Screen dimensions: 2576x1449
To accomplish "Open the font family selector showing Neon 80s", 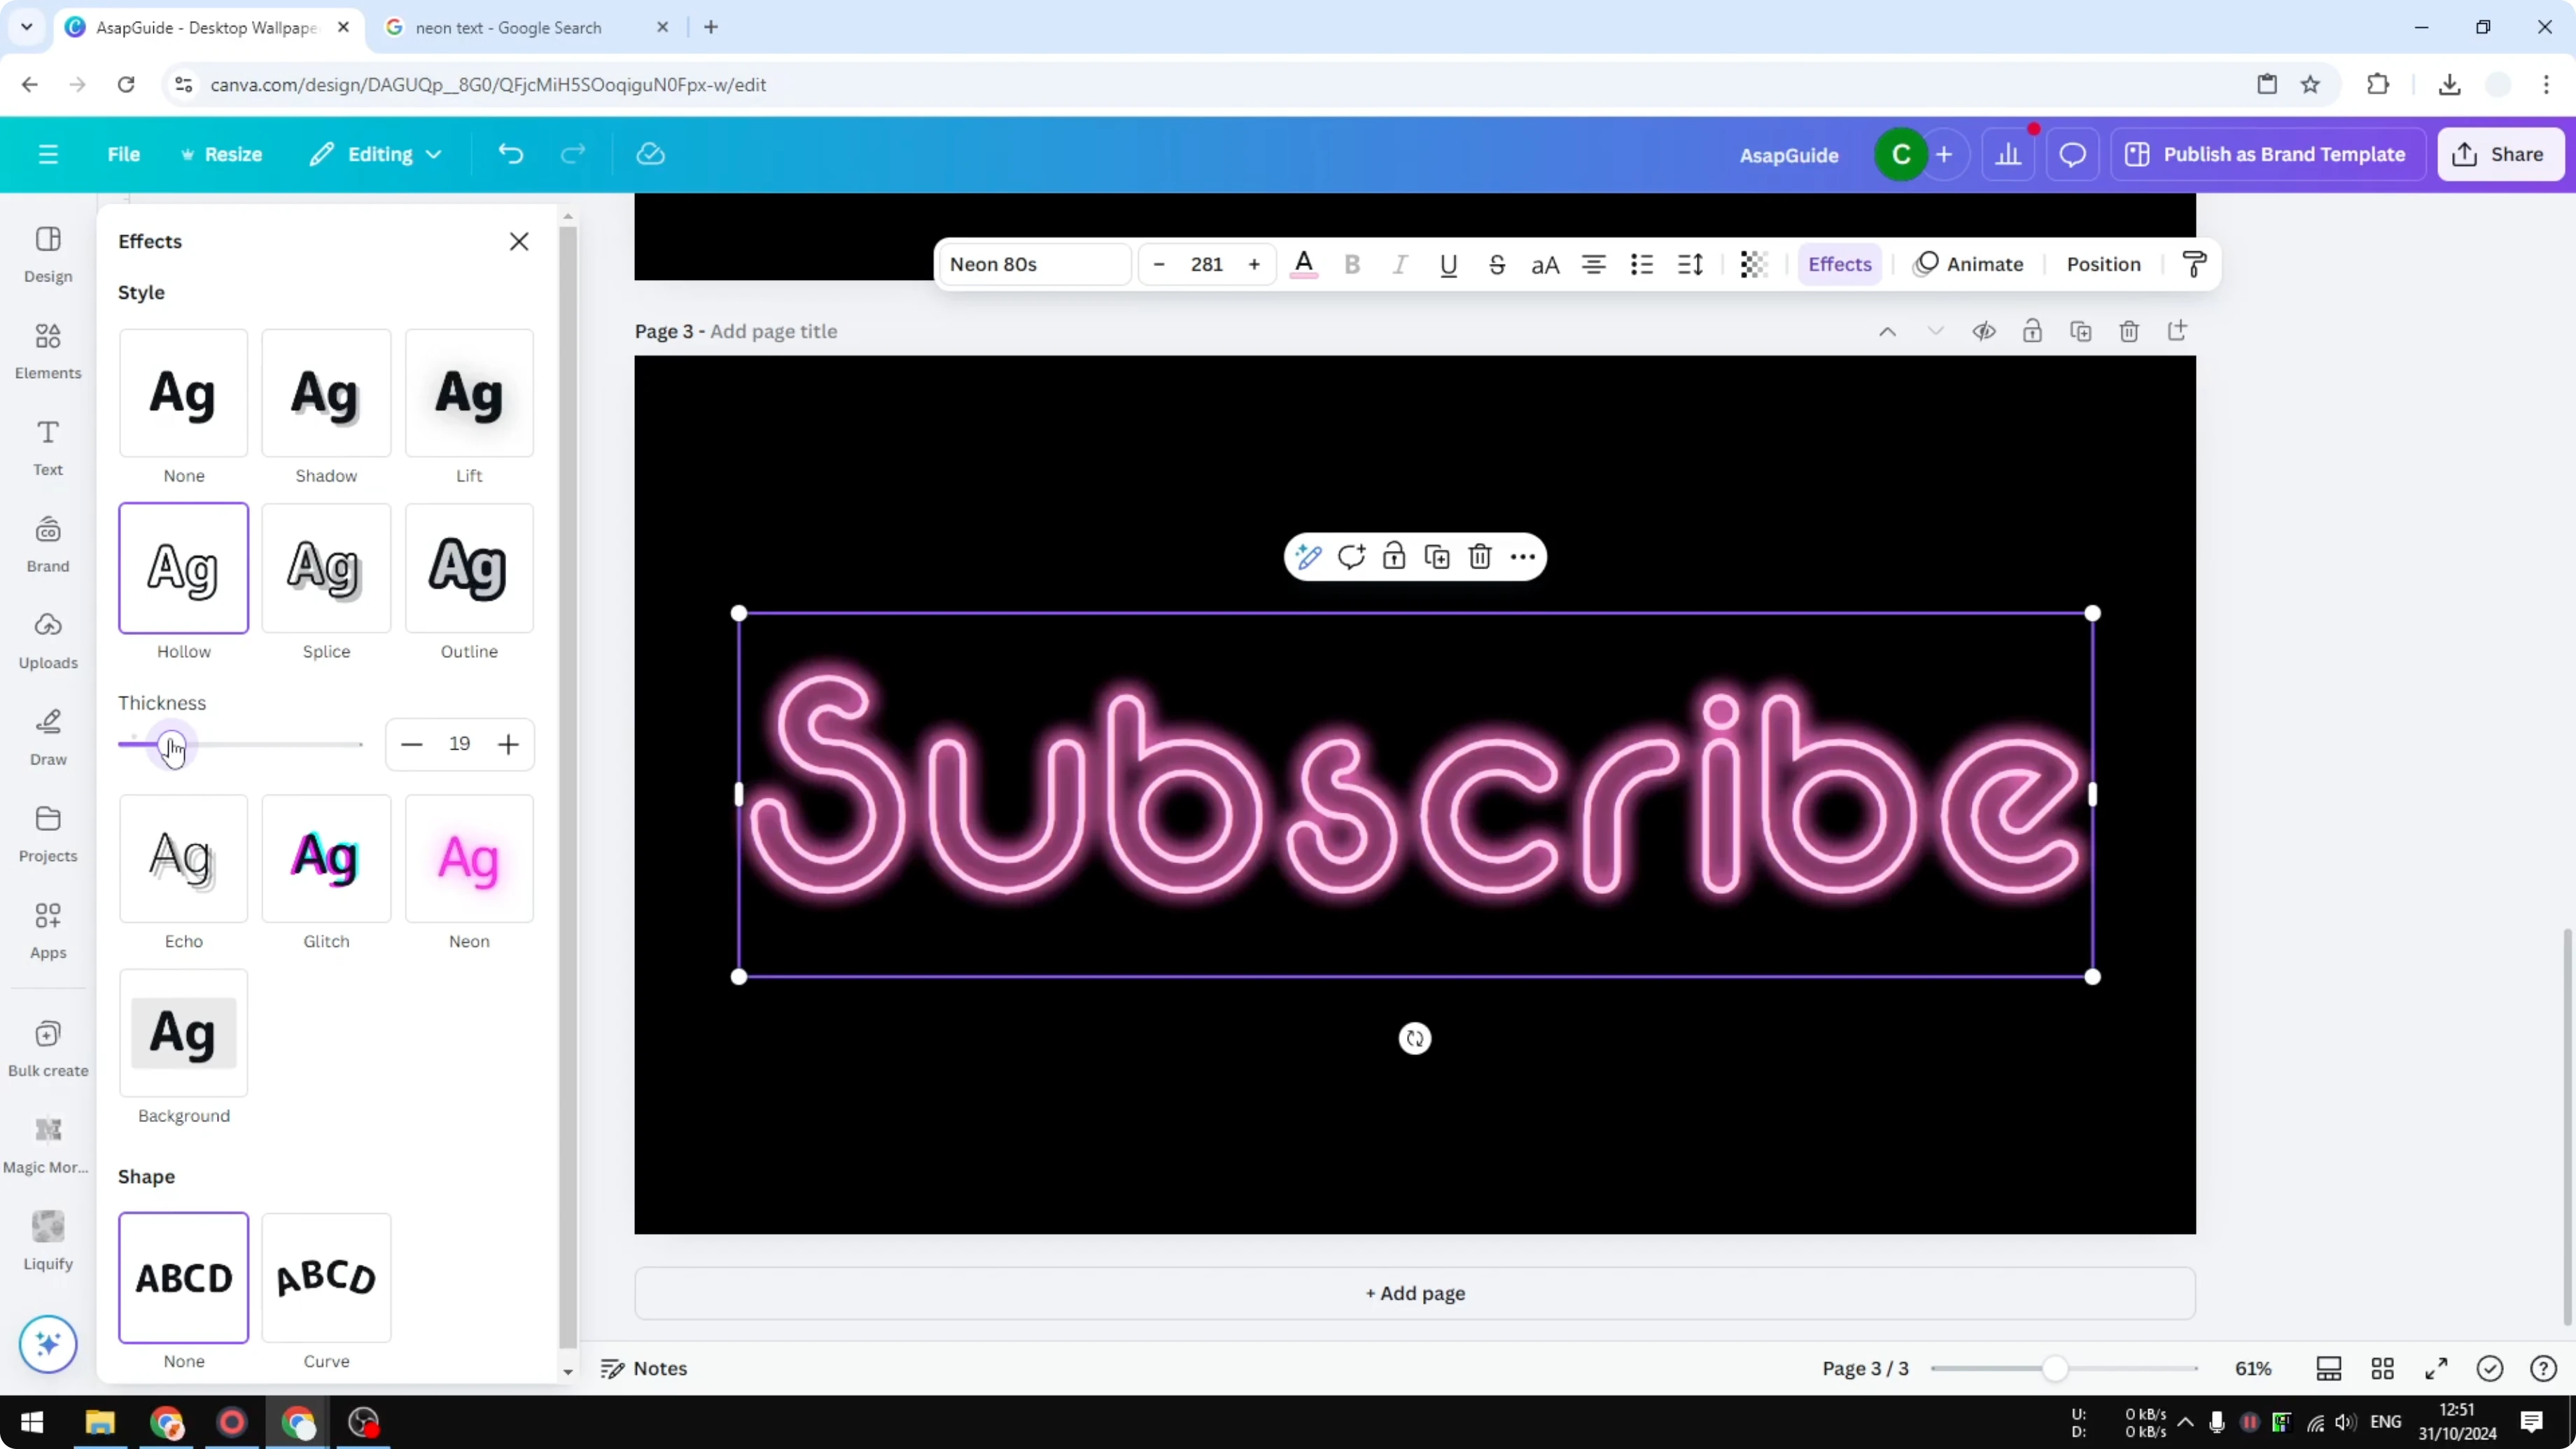I will (1034, 264).
